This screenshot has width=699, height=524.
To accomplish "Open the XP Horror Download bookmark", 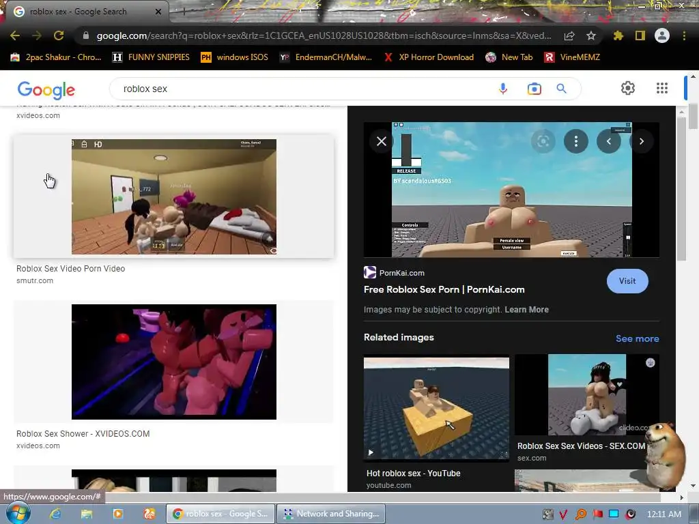I will tap(429, 57).
